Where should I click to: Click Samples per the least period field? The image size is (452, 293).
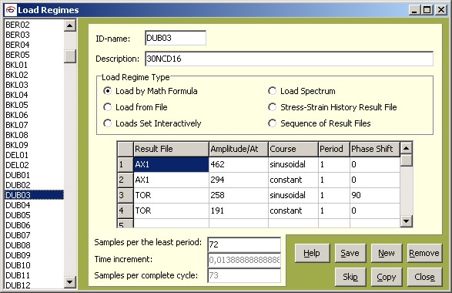pos(244,244)
